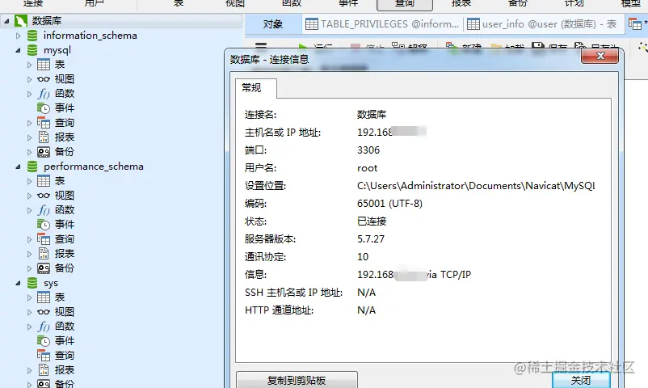Open the 函数 f() icon under mysql
648x388 pixels.
(44, 94)
